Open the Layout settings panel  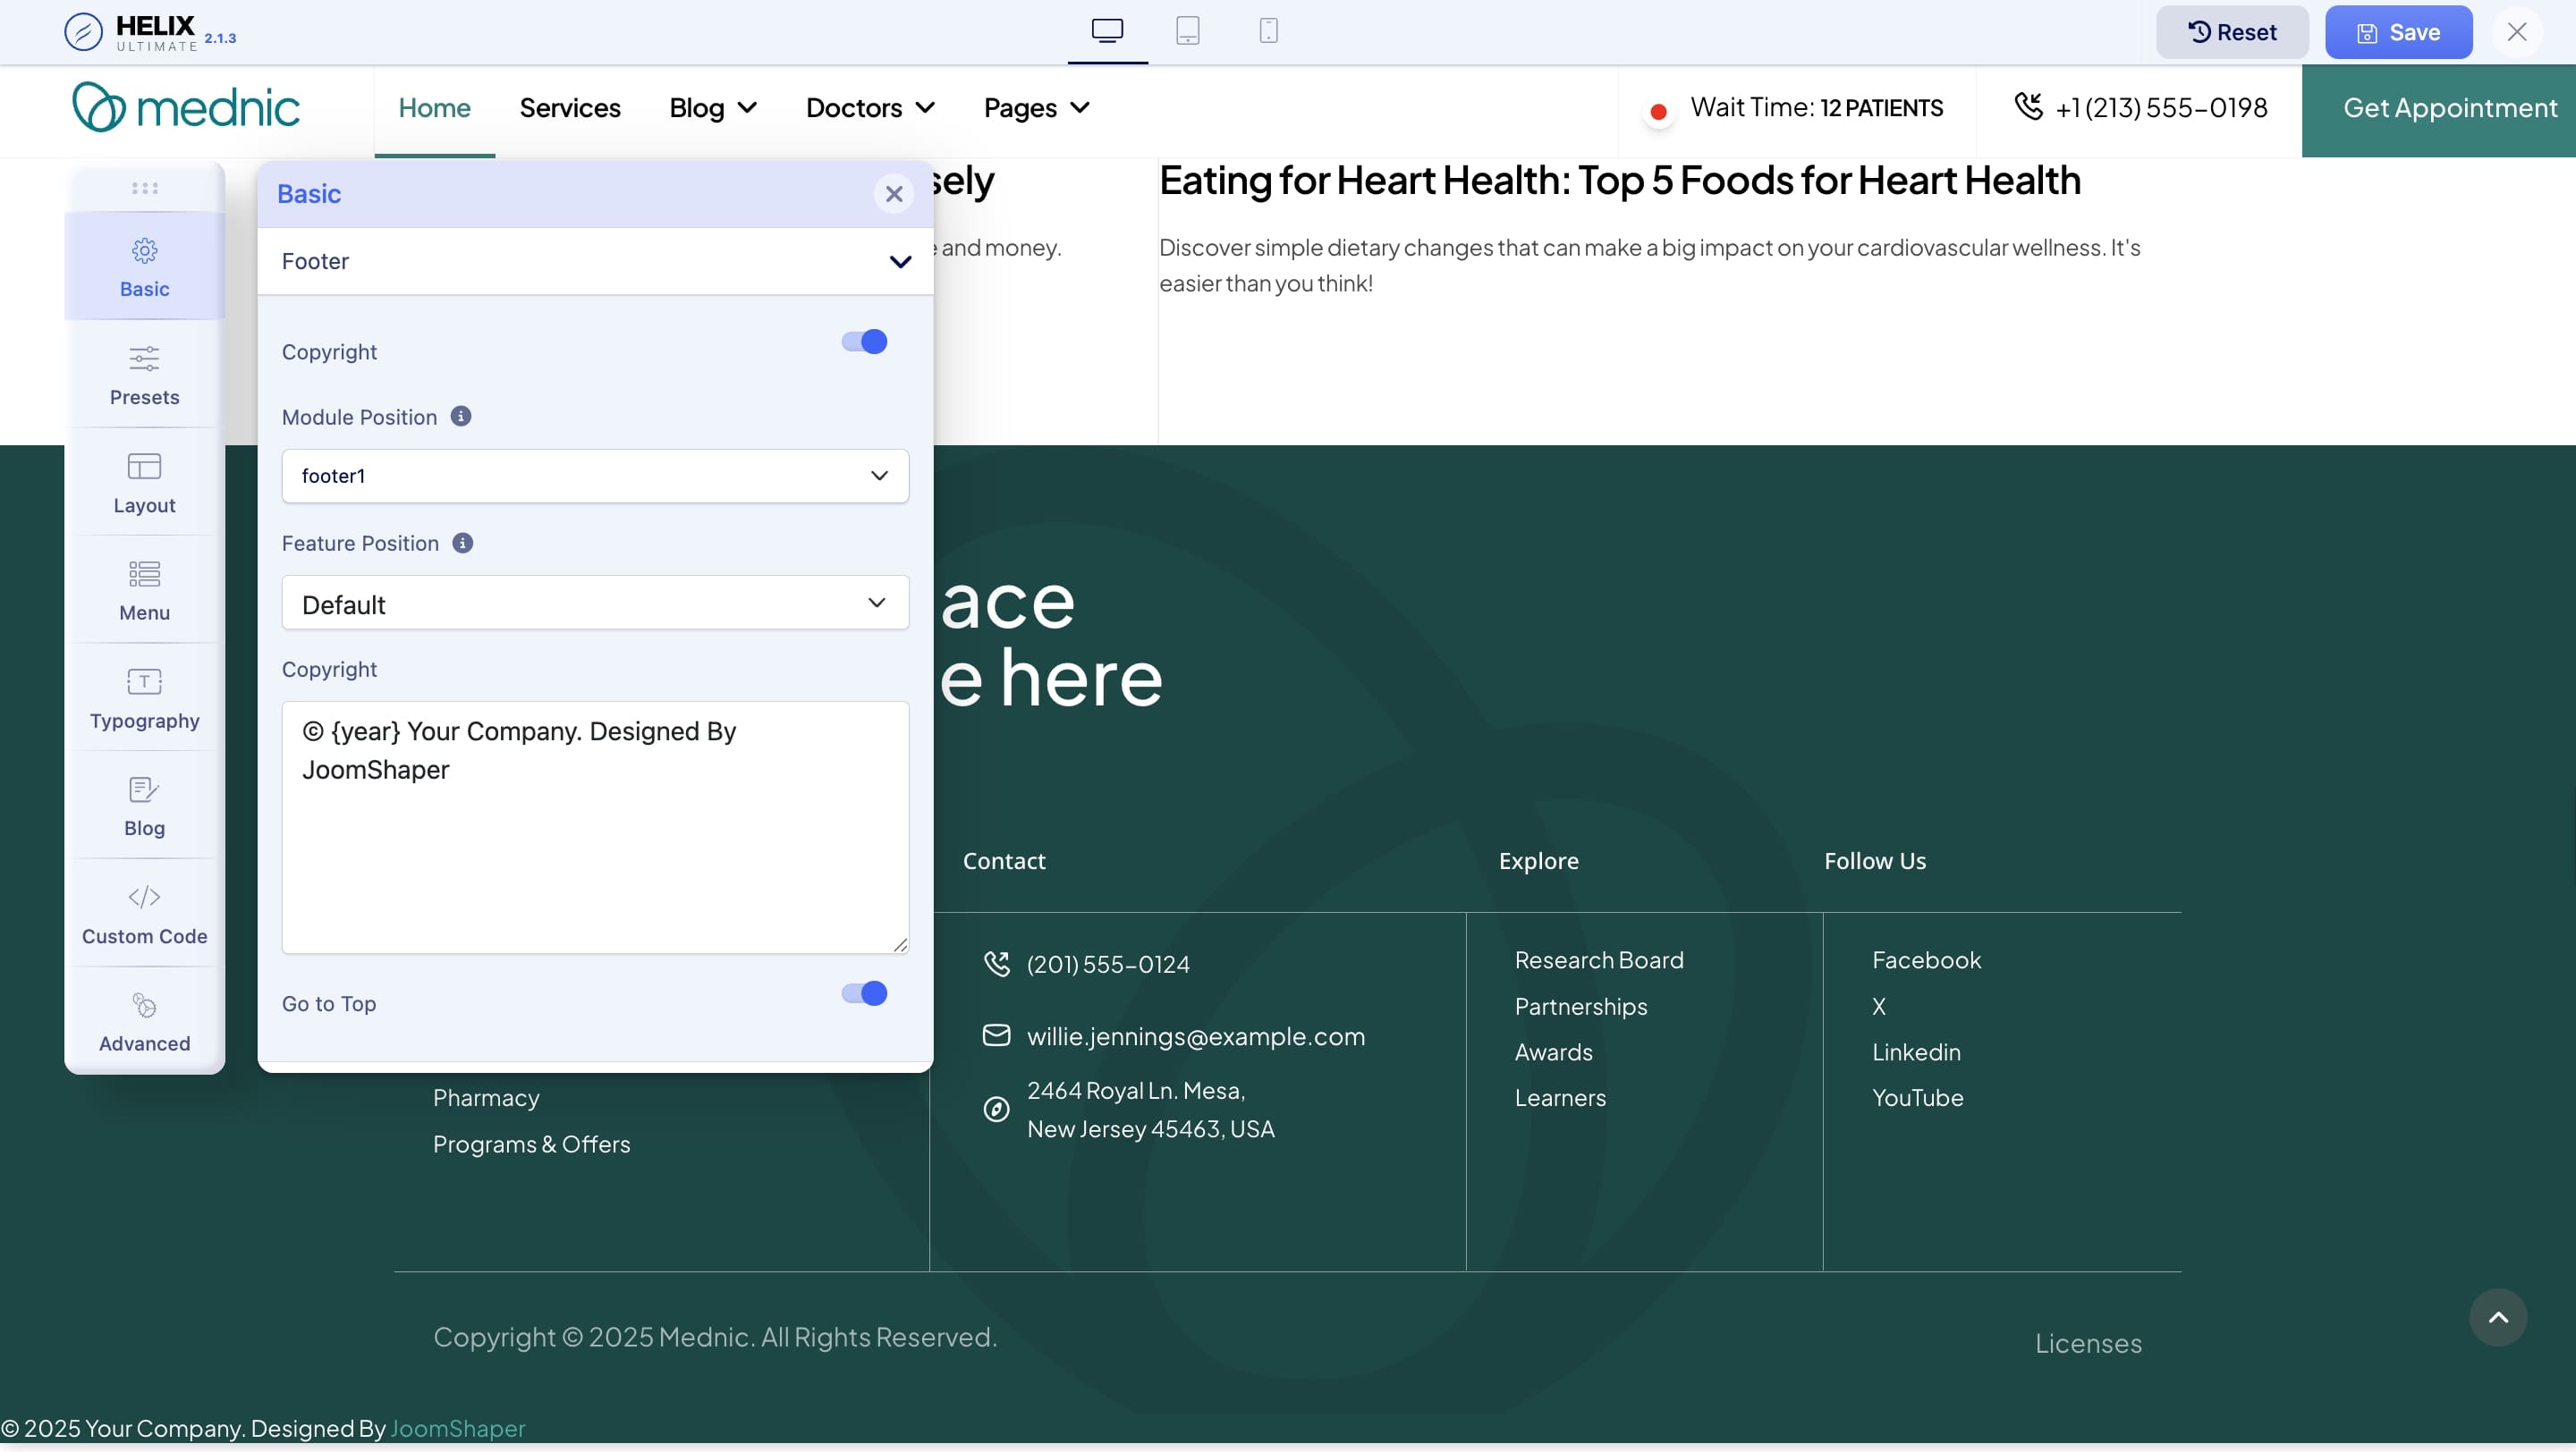144,483
